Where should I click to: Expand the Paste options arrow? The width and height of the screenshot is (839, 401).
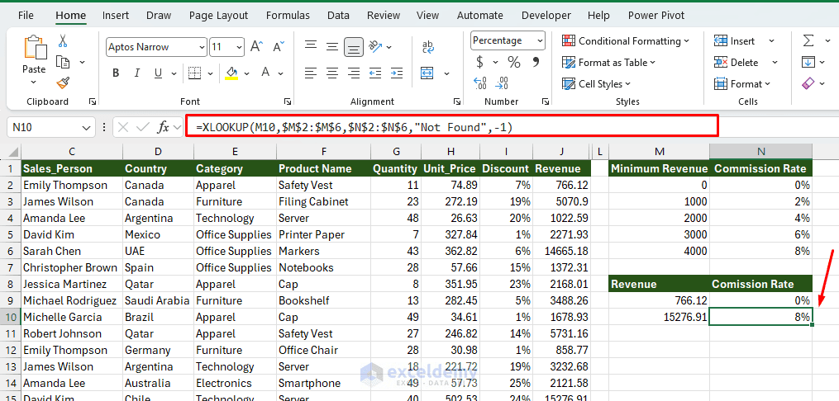pos(34,82)
